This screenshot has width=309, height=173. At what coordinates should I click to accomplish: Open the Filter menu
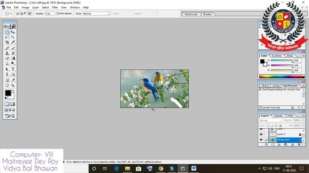[x=55, y=8]
